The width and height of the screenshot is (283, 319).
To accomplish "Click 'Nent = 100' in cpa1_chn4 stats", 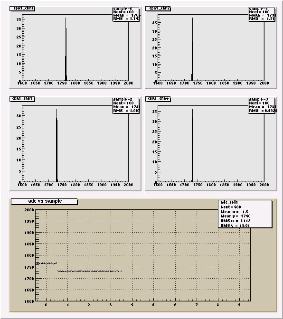I will click(x=259, y=103).
